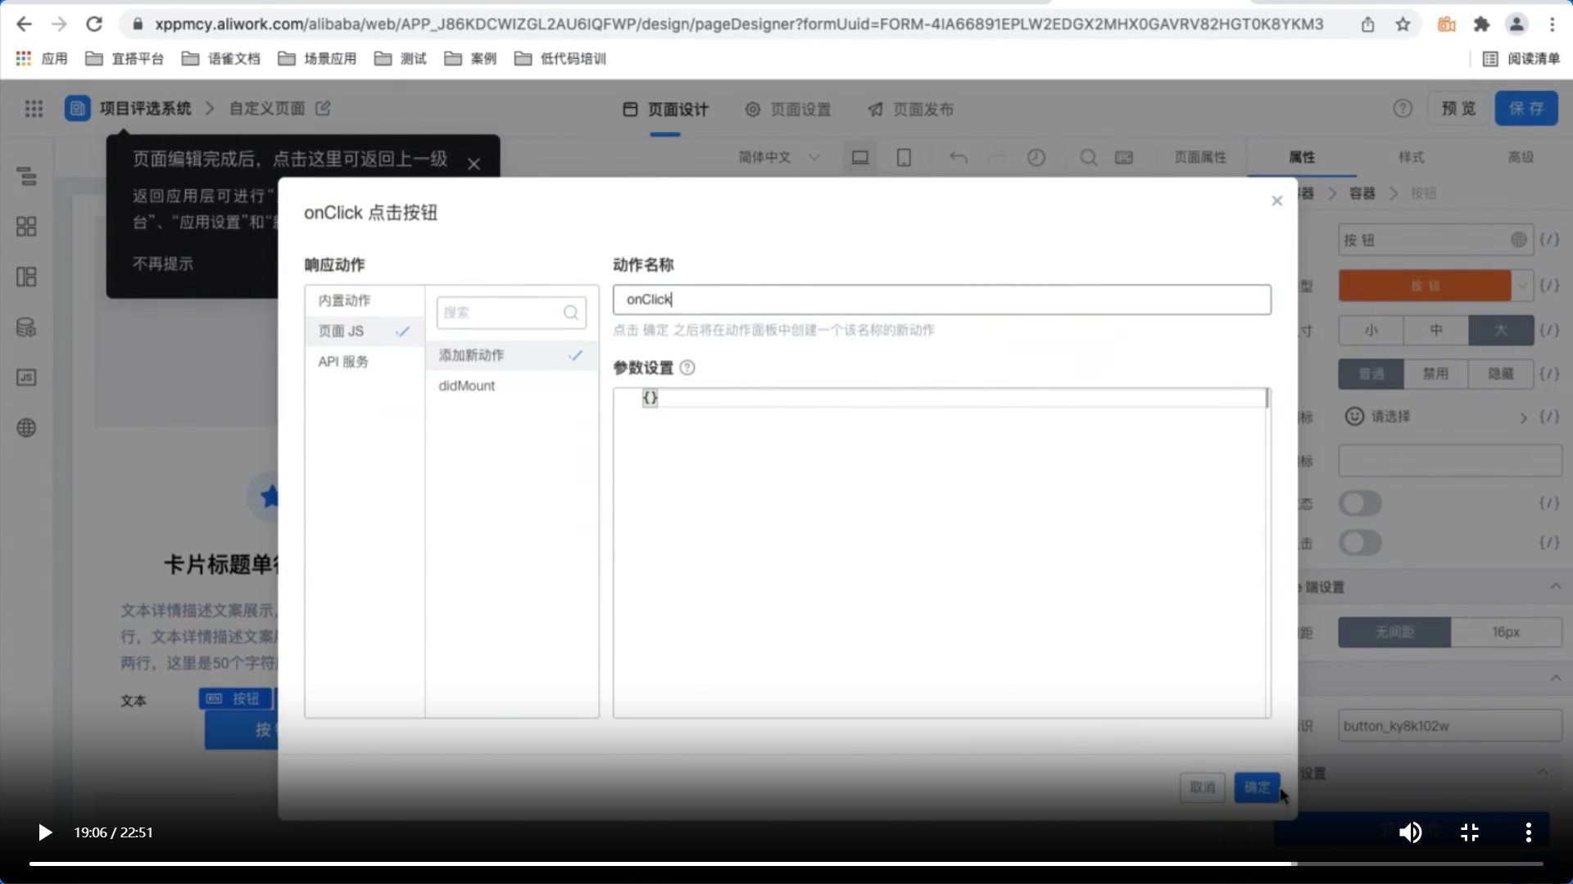The height and width of the screenshot is (884, 1573).
Task: Click help icon next to 参数设置
Action: [688, 368]
